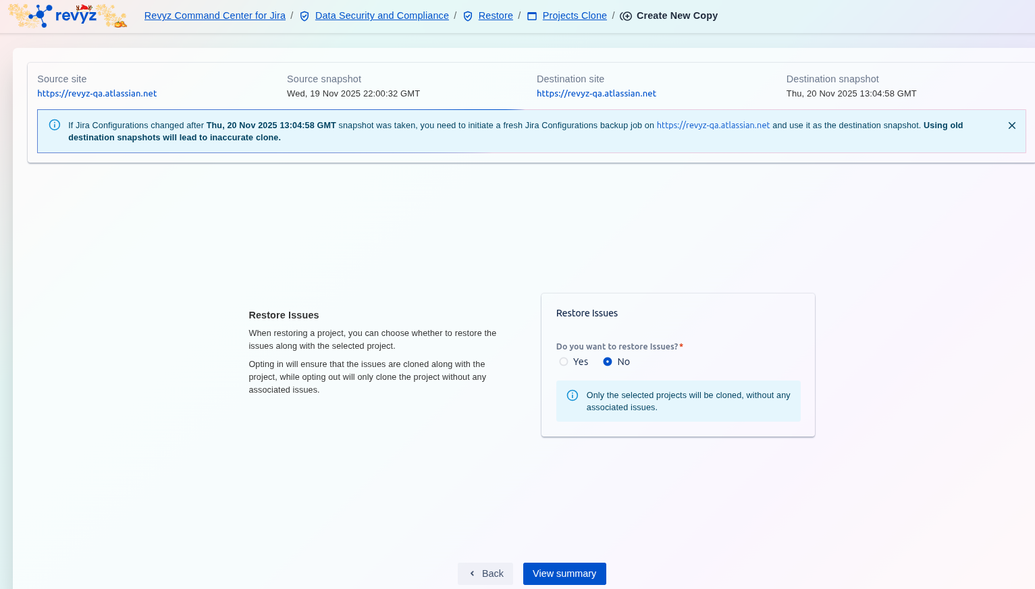Click the plus icon before Create New Copy

coord(626,16)
